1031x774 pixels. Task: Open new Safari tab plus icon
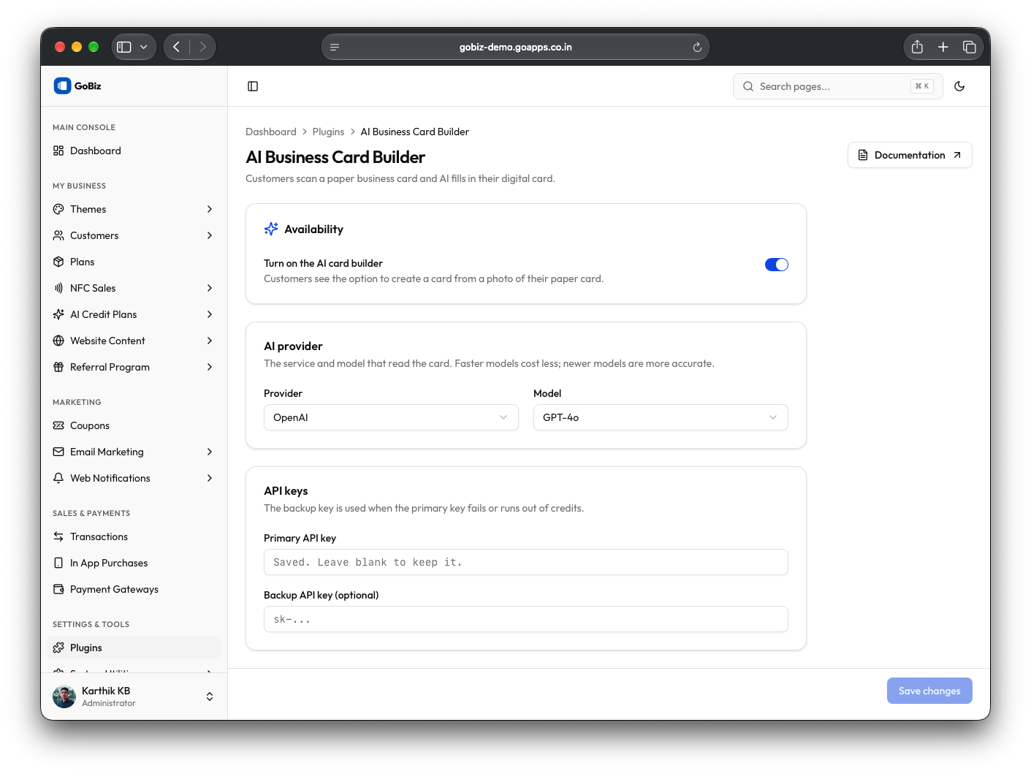943,47
